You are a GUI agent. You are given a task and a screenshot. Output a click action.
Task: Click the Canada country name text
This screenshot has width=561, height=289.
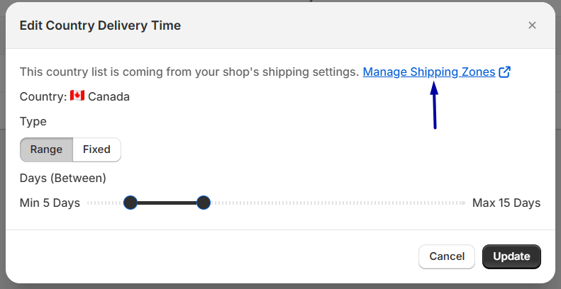click(x=109, y=96)
